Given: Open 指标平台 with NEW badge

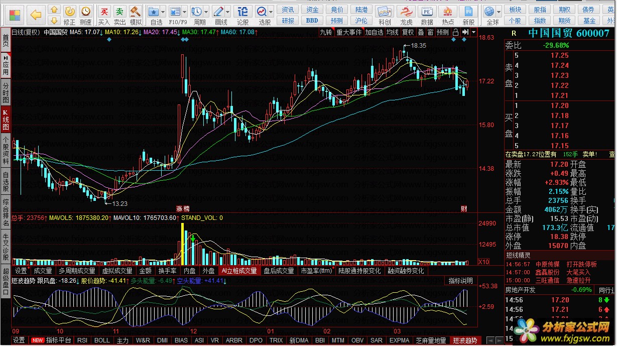Looking at the screenshot, I should click(x=52, y=340).
